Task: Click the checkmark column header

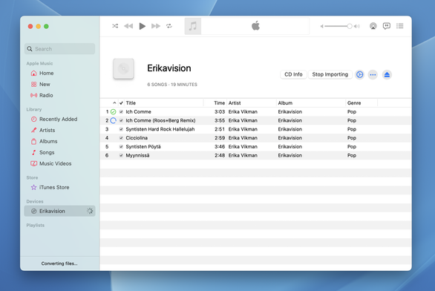Action: click(121, 103)
